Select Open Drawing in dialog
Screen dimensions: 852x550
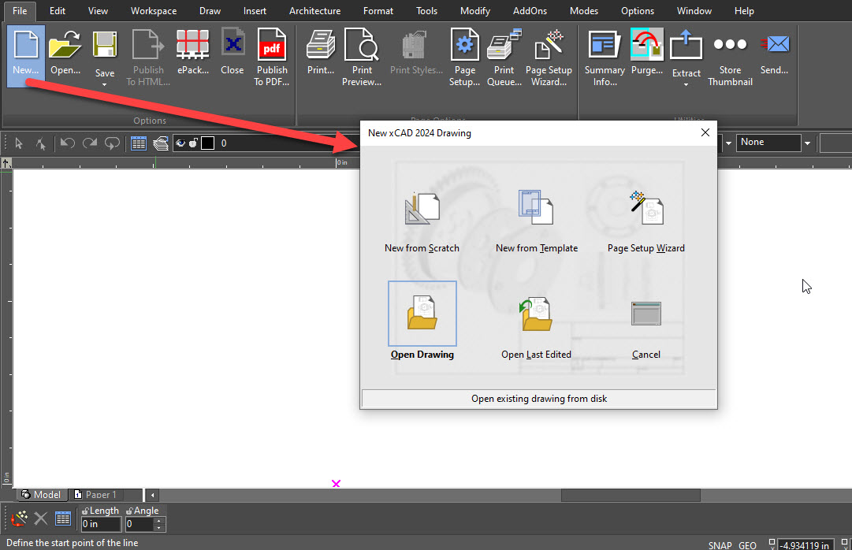pyautogui.click(x=422, y=321)
